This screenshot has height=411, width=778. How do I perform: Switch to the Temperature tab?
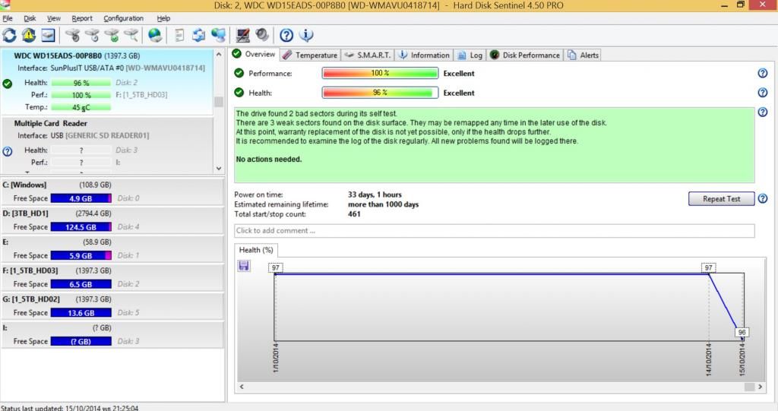pos(310,55)
